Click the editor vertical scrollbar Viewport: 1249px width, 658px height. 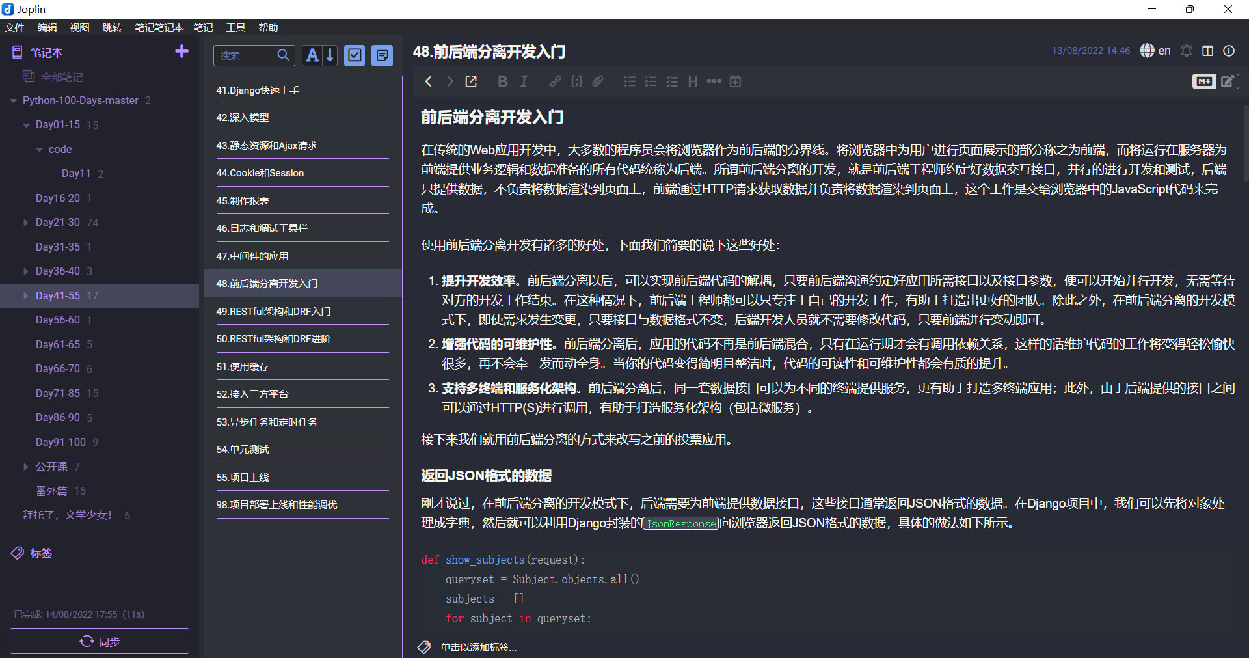pos(1244,143)
